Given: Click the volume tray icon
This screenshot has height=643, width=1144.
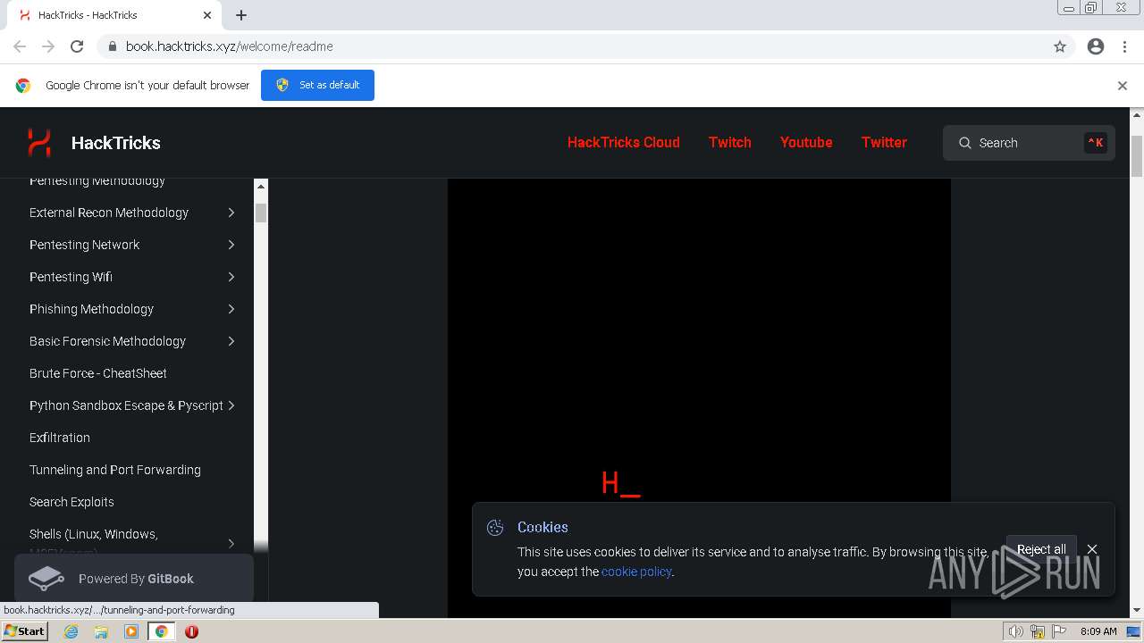Looking at the screenshot, I should tap(1015, 631).
